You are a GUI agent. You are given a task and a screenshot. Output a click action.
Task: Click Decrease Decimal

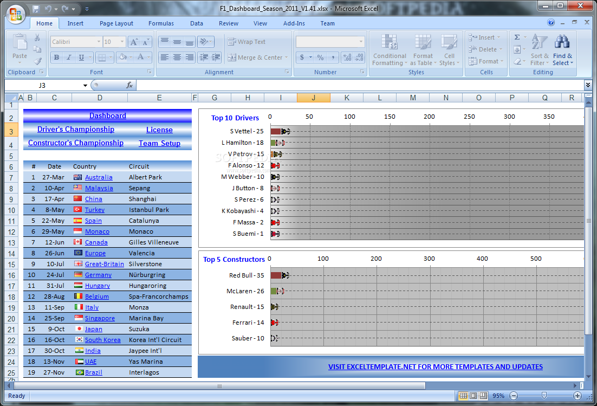tap(359, 57)
